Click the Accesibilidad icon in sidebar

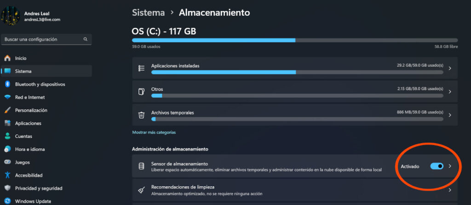[7, 175]
